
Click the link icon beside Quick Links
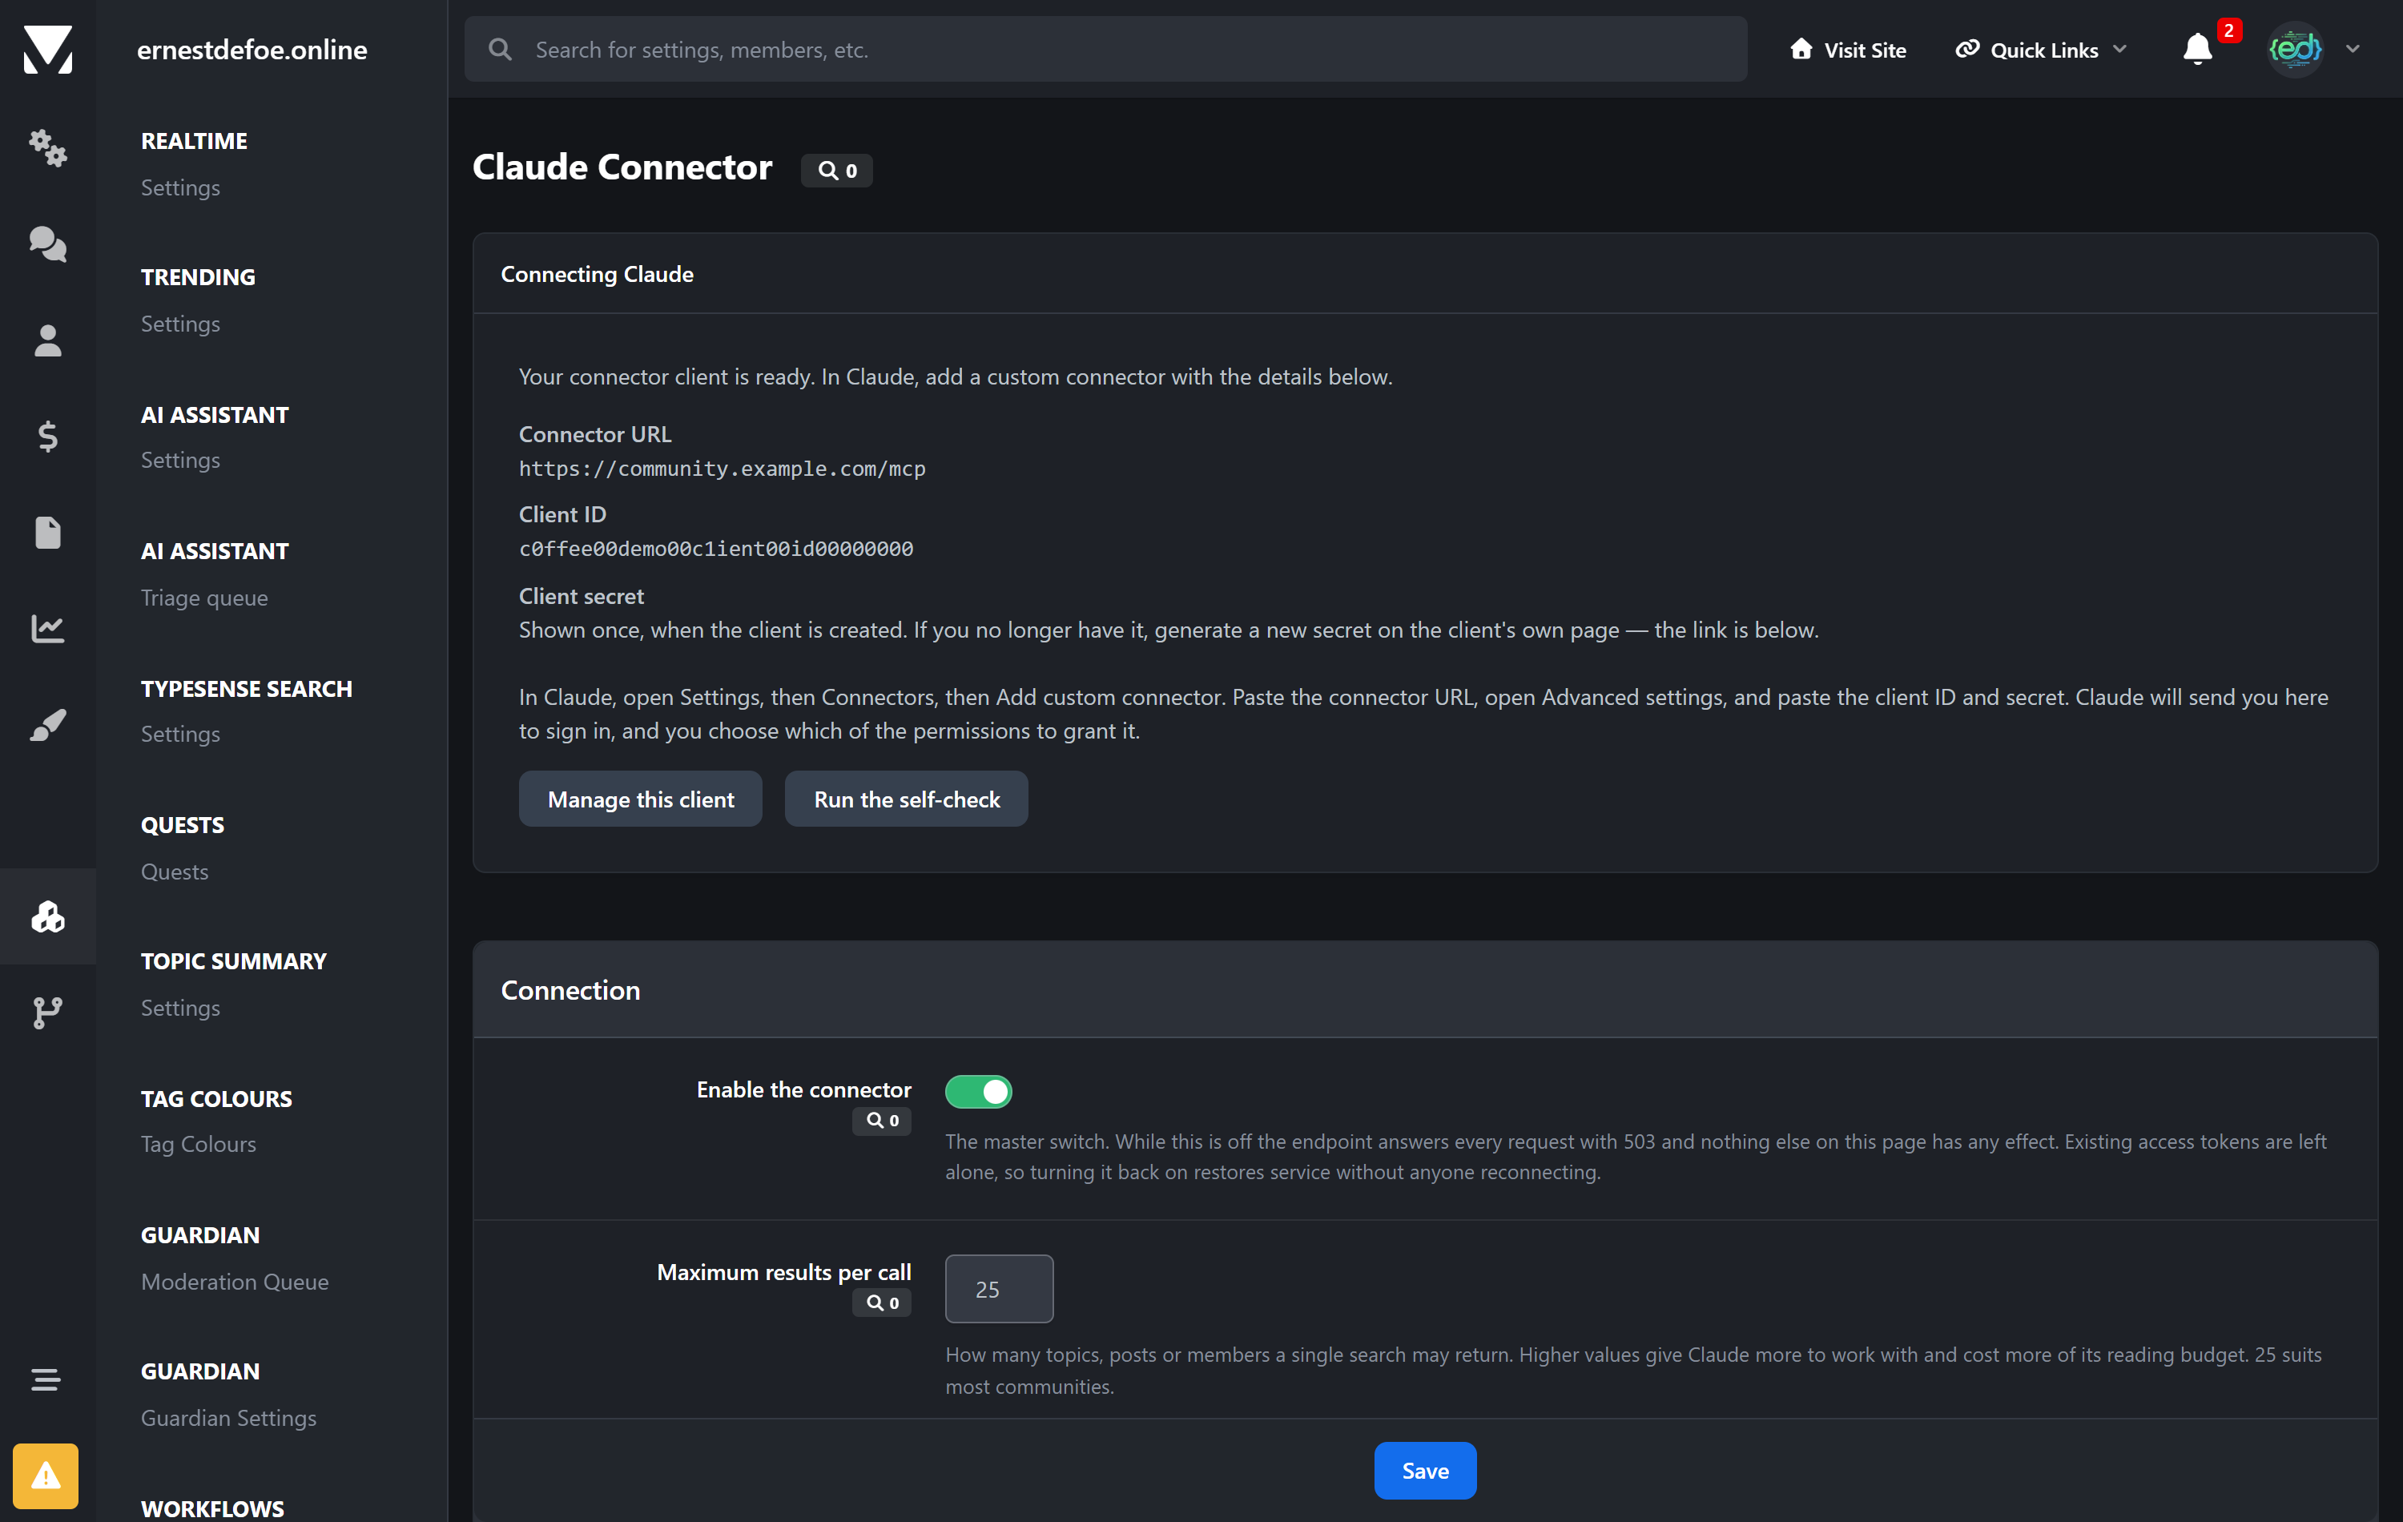point(1967,49)
